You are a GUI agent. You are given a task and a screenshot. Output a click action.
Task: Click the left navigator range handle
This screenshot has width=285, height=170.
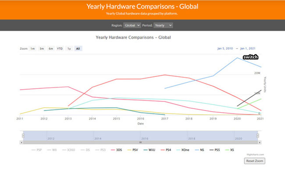pyautogui.click(x=23, y=135)
